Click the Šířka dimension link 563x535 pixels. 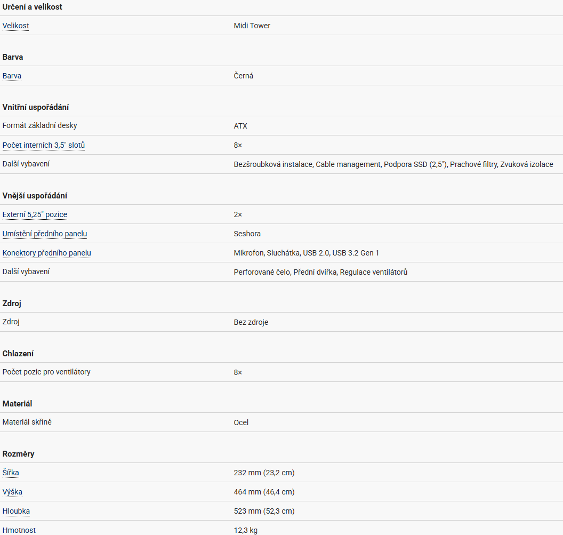pyautogui.click(x=11, y=473)
